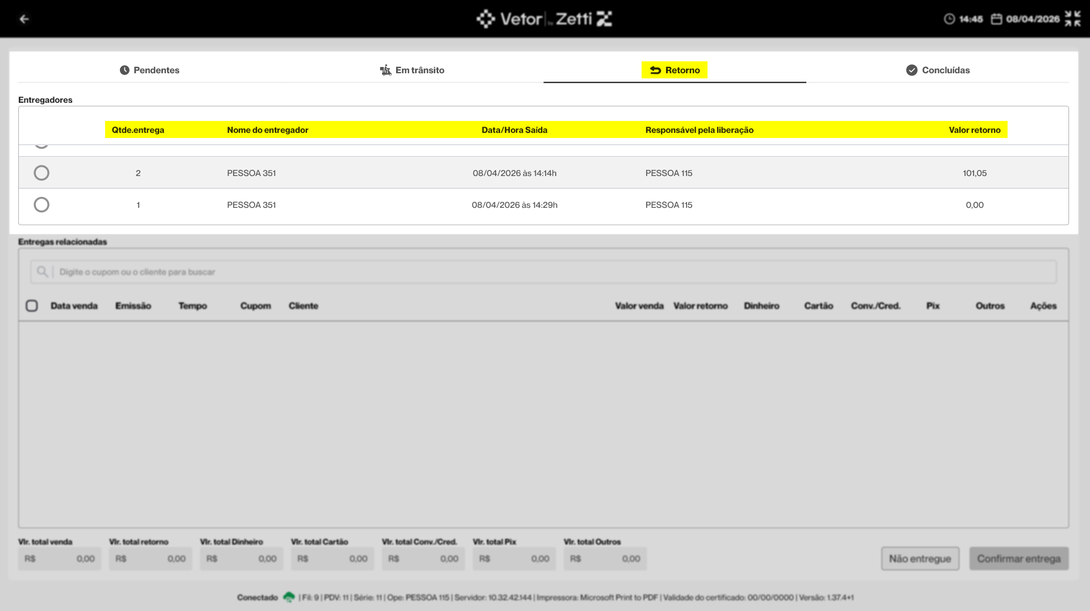Click the Data/Hora Saída column header
Screen dimensions: 1090x611
coord(514,130)
